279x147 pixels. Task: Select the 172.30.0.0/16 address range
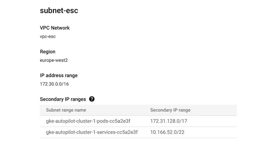click(54, 84)
